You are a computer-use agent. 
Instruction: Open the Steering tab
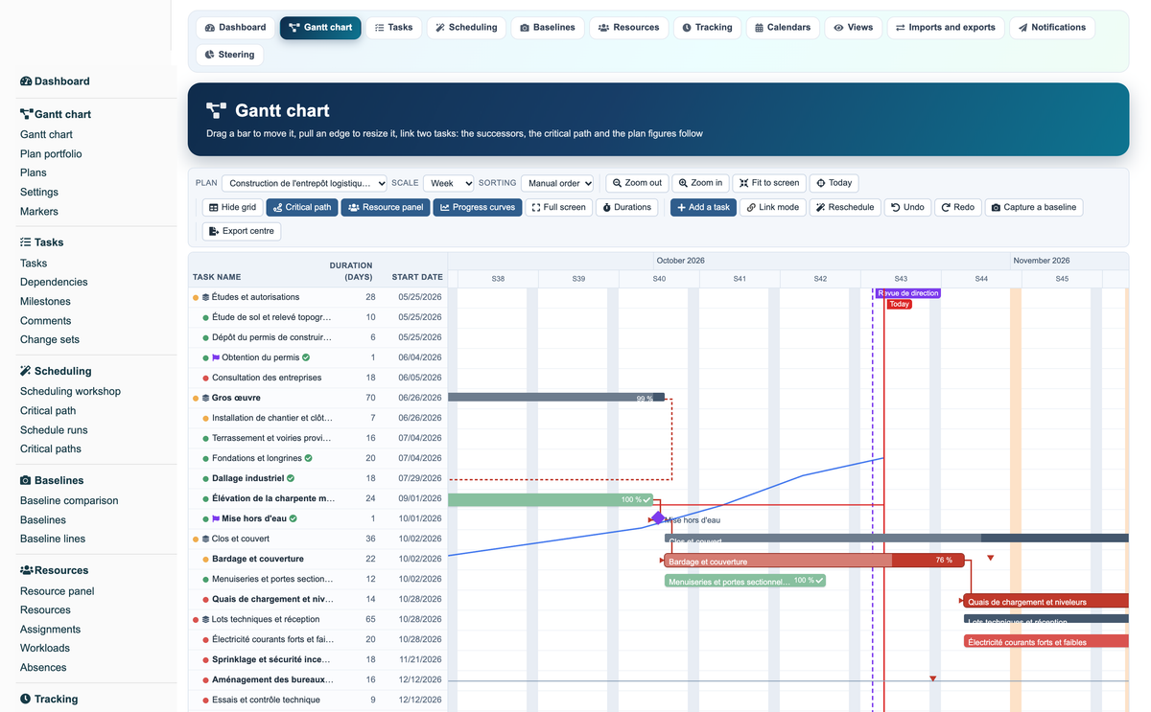coord(229,55)
